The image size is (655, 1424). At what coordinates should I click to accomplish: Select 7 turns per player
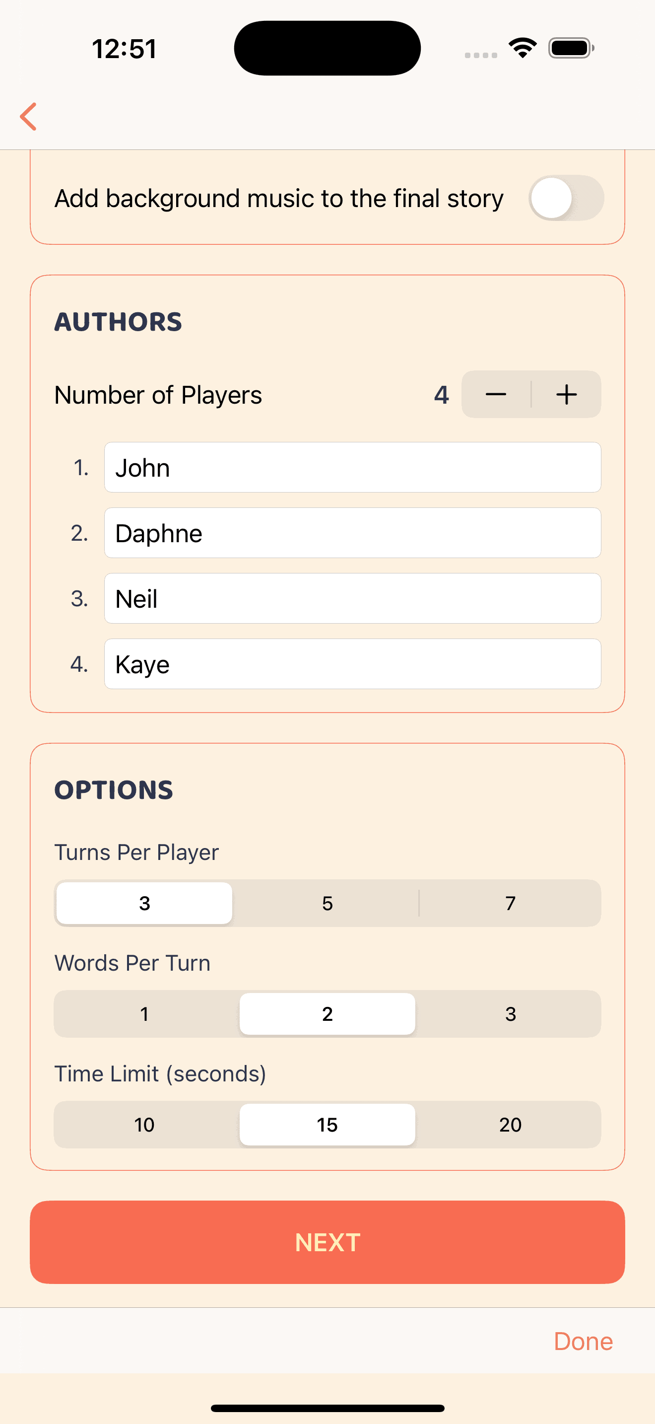510,903
